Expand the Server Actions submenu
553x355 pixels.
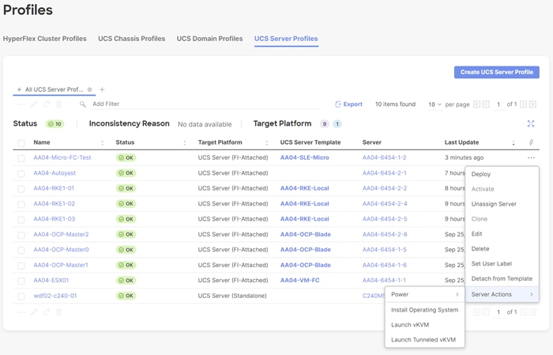[x=502, y=294]
